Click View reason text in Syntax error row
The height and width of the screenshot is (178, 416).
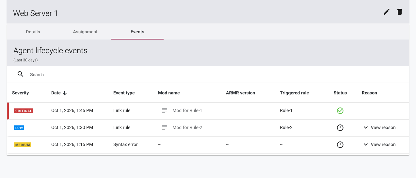(383, 144)
